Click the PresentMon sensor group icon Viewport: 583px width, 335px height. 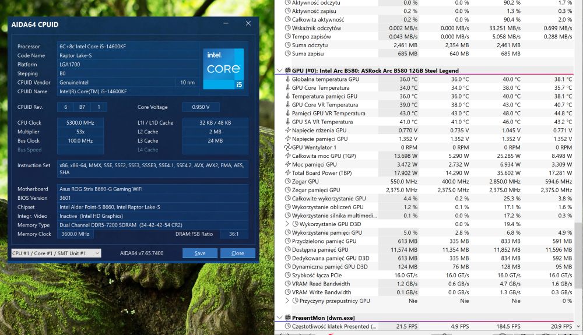[287, 318]
